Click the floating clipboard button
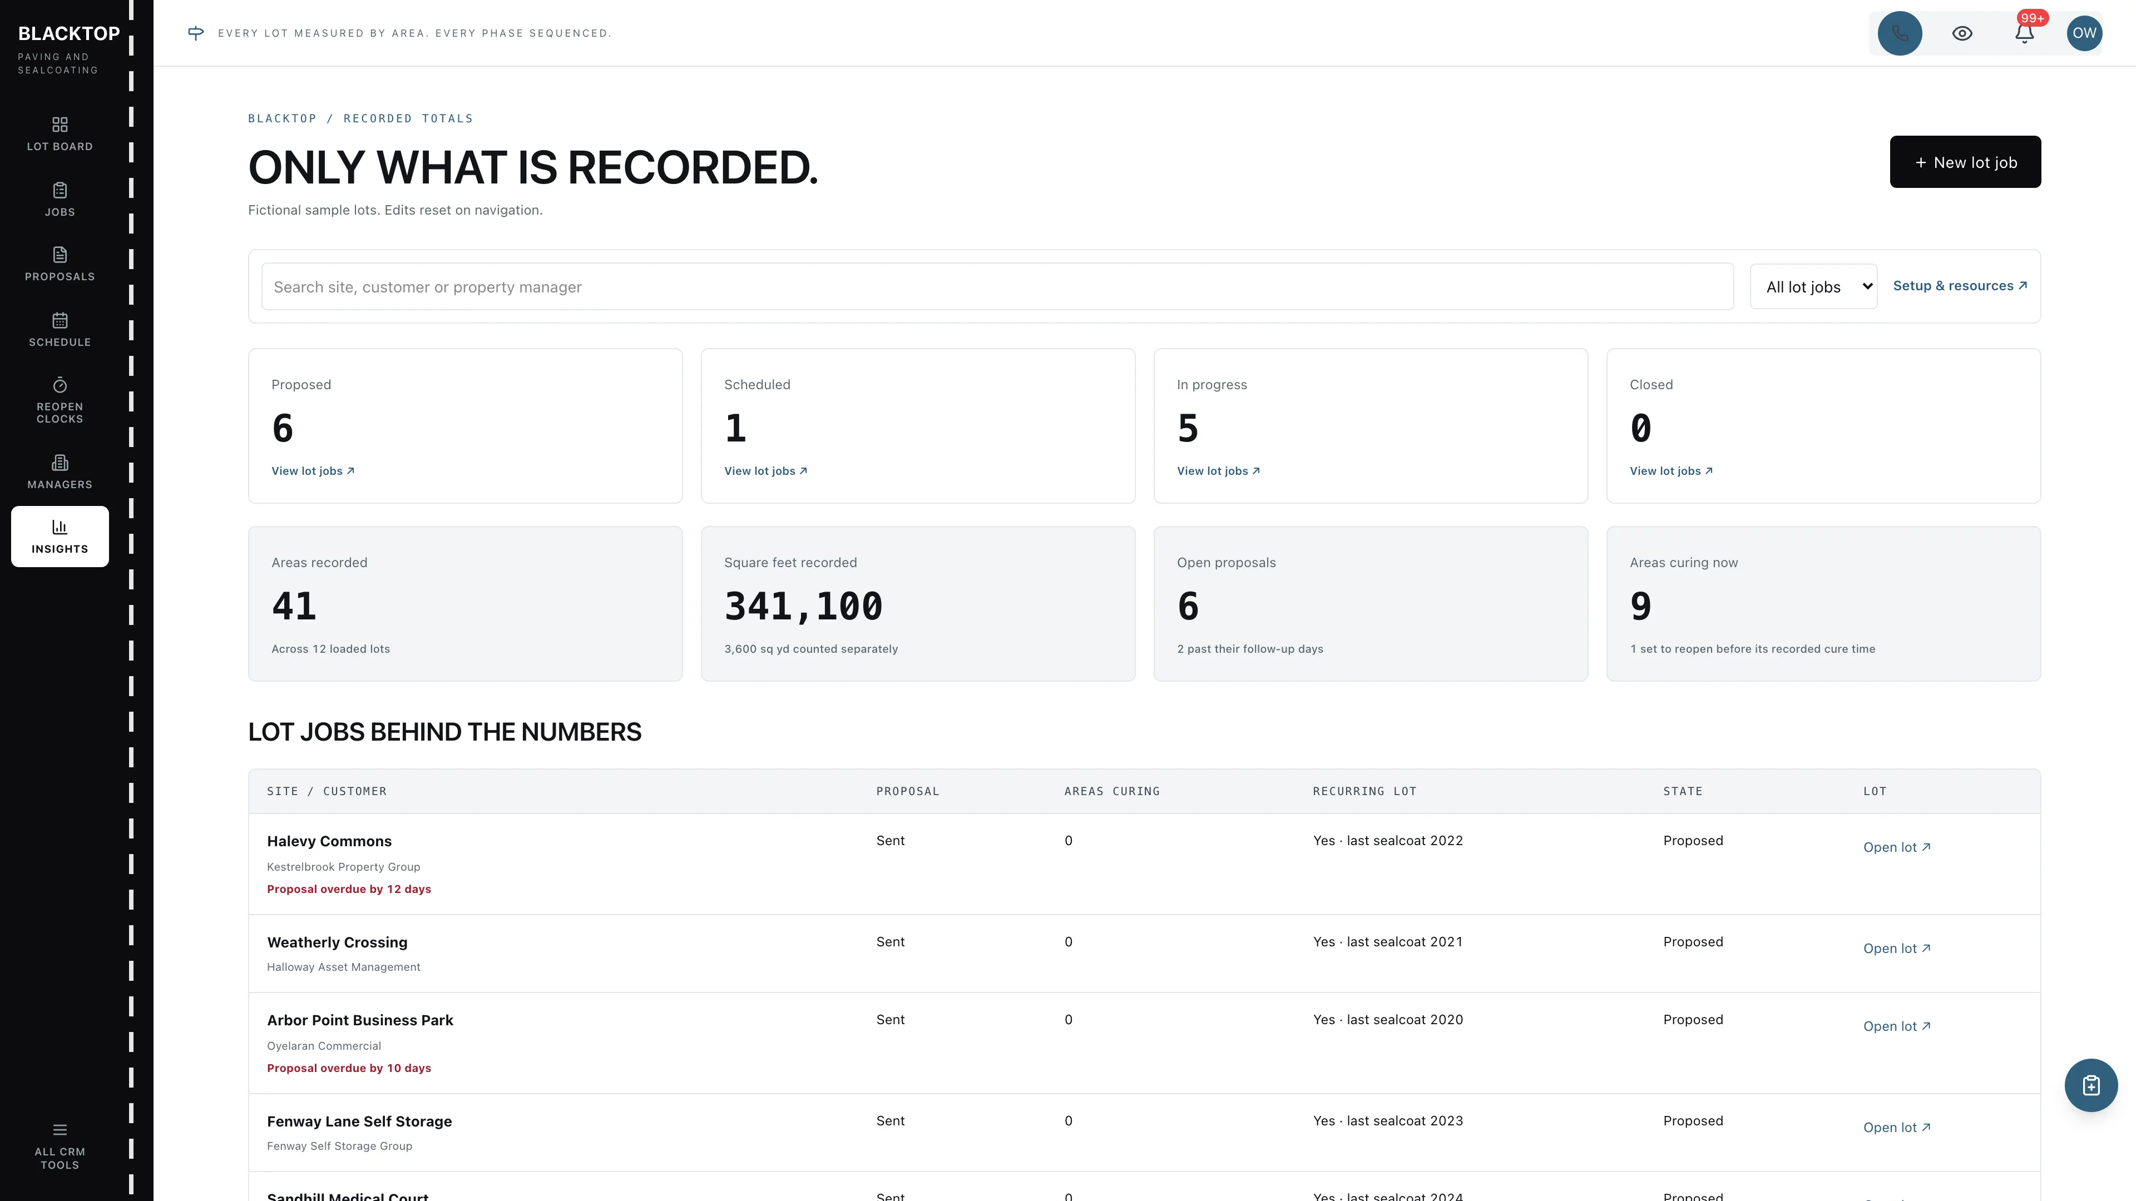The image size is (2136, 1201). point(2090,1085)
